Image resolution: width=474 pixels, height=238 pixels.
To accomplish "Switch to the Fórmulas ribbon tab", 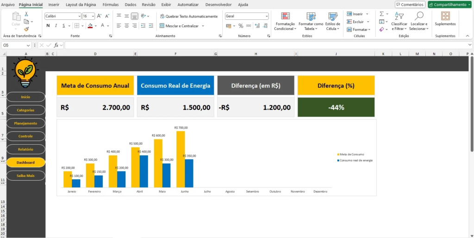I will click(111, 4).
